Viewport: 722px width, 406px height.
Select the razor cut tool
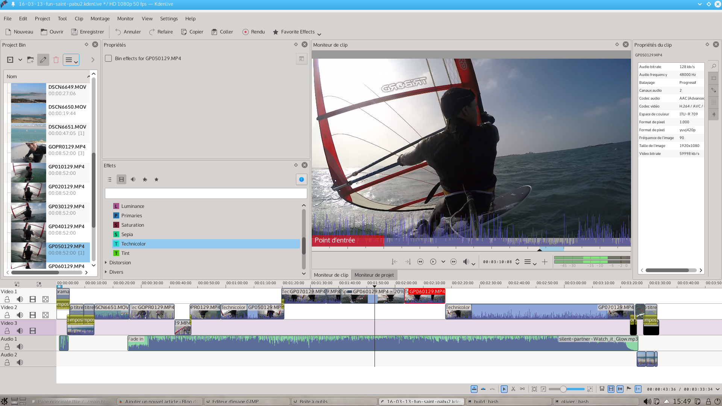[x=513, y=389]
